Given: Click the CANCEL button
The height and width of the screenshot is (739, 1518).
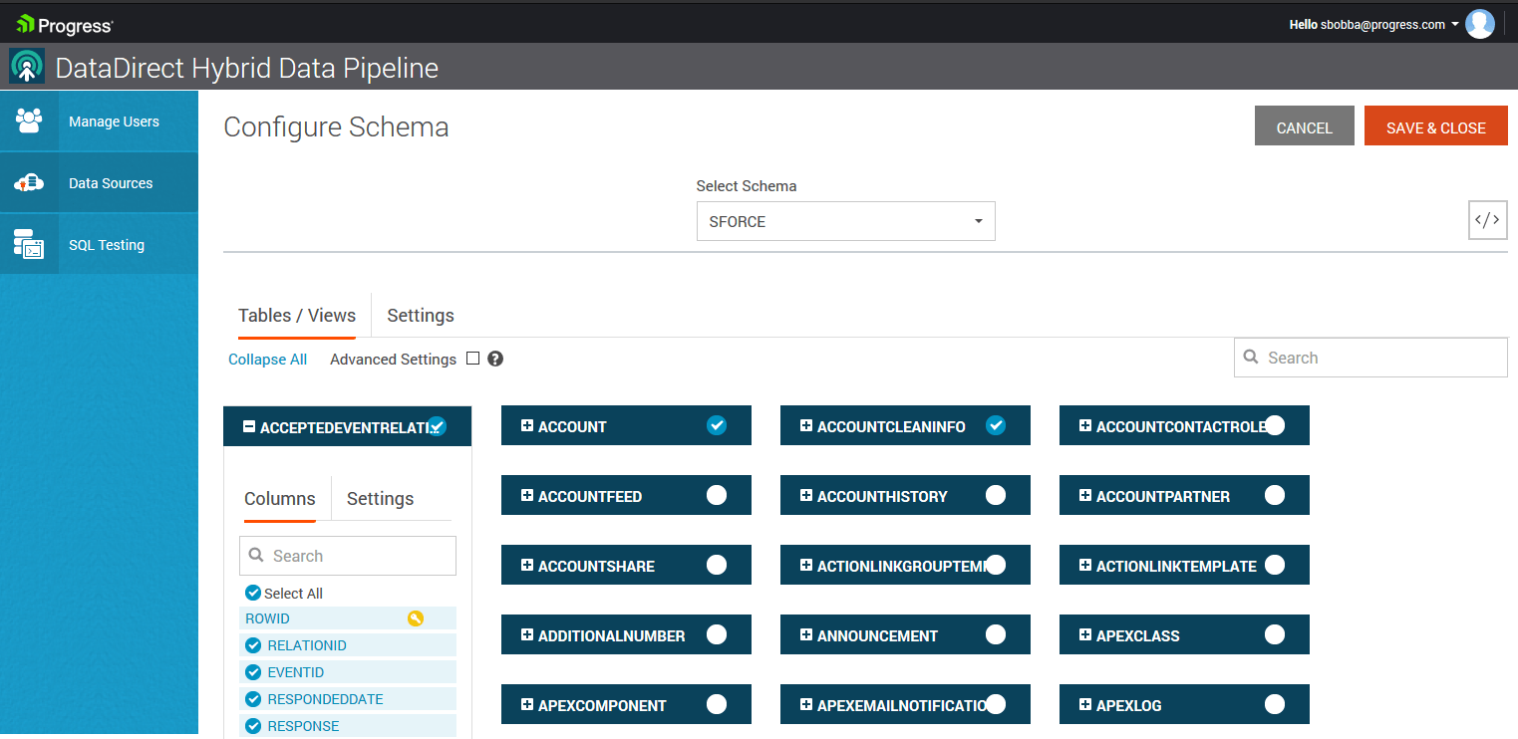Looking at the screenshot, I should (x=1305, y=126).
